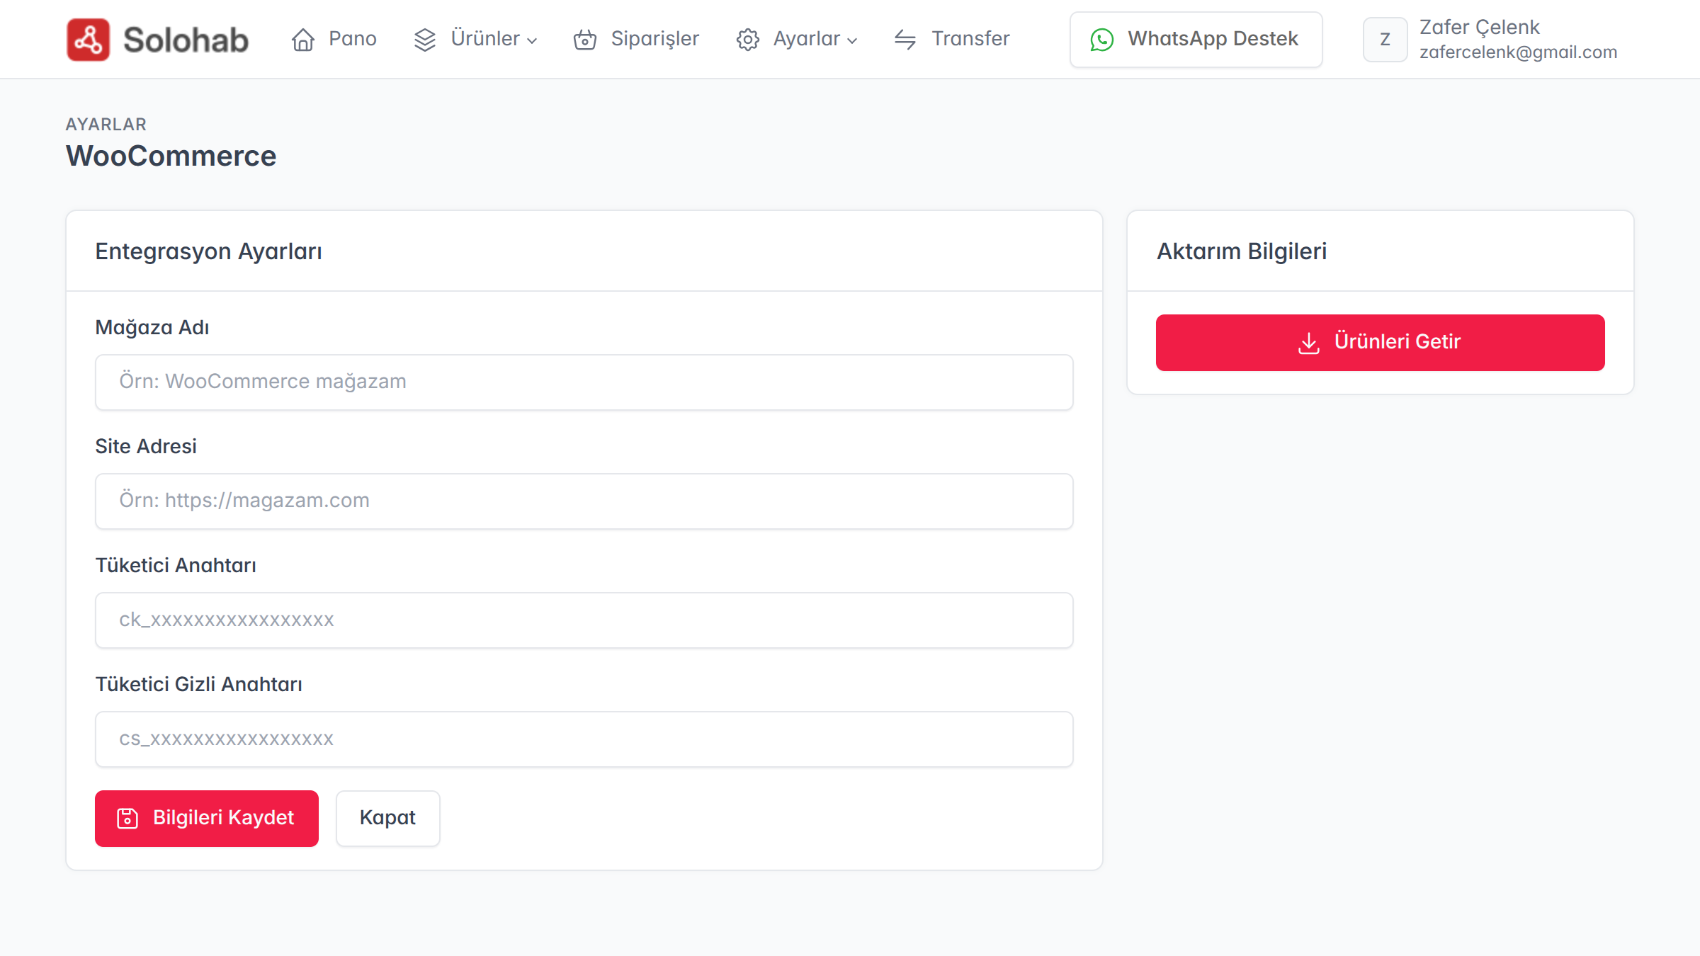Click the Tüketici Anahtarı label
This screenshot has width=1700, height=956.
(176, 566)
